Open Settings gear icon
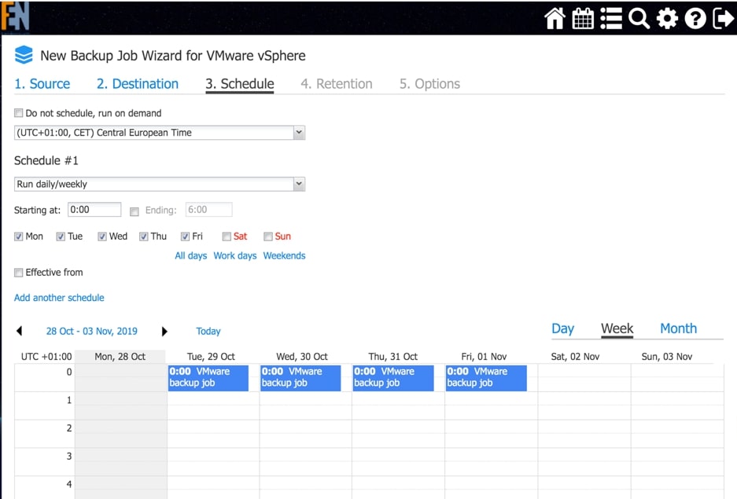 coord(667,18)
